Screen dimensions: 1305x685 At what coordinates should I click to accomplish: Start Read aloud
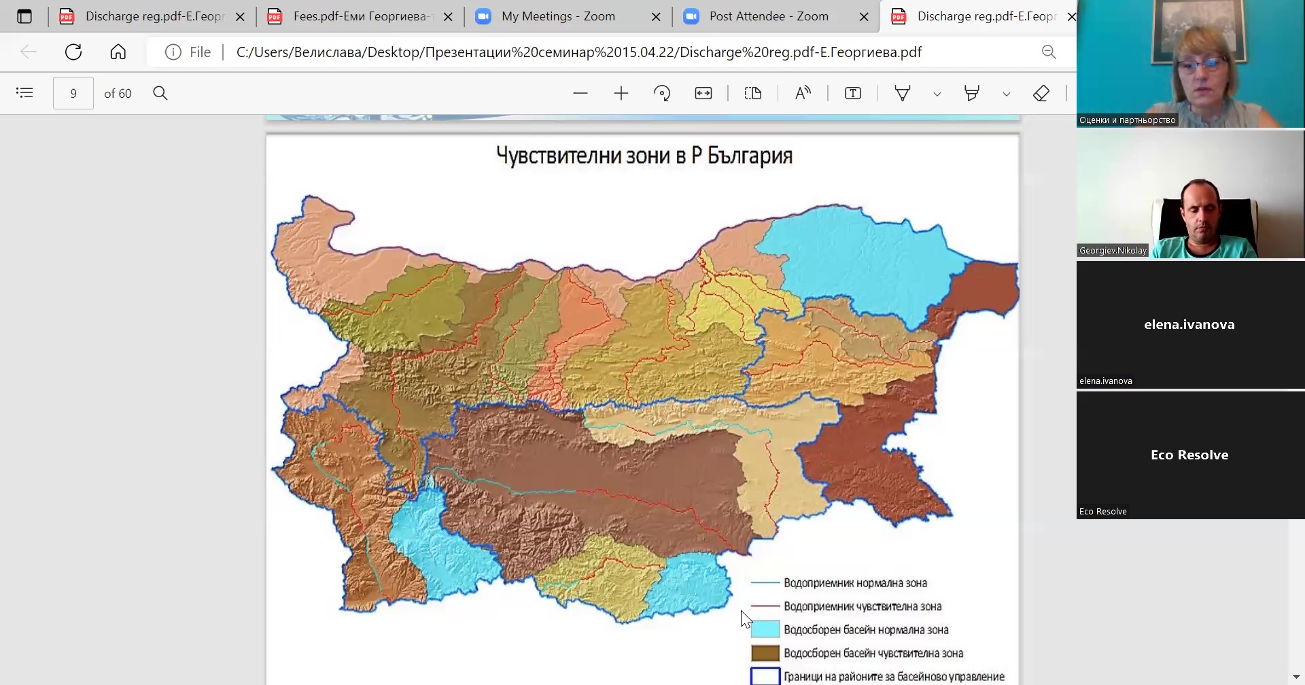803,93
